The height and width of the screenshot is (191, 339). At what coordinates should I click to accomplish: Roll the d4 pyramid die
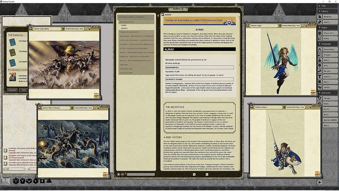49,181
